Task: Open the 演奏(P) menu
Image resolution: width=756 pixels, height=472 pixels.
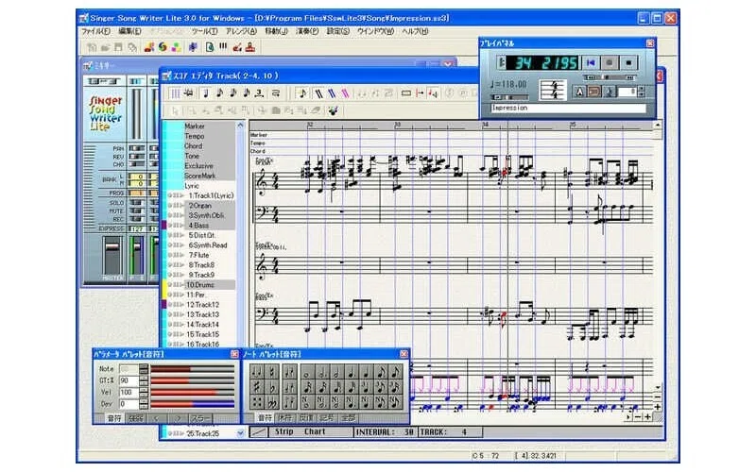Action: click(x=307, y=31)
